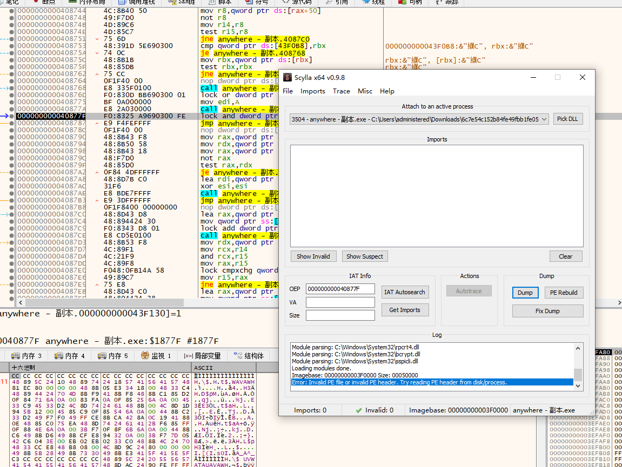The width and height of the screenshot is (622, 467).
Task: Open the Imports menu in Scylla
Action: (x=313, y=91)
